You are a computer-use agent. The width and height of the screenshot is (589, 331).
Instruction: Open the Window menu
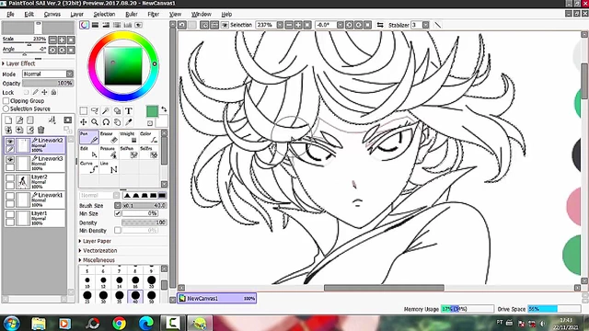(202, 15)
